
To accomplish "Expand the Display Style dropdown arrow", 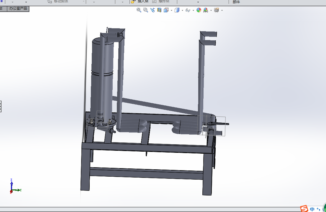I will pyautogui.click(x=182, y=10).
